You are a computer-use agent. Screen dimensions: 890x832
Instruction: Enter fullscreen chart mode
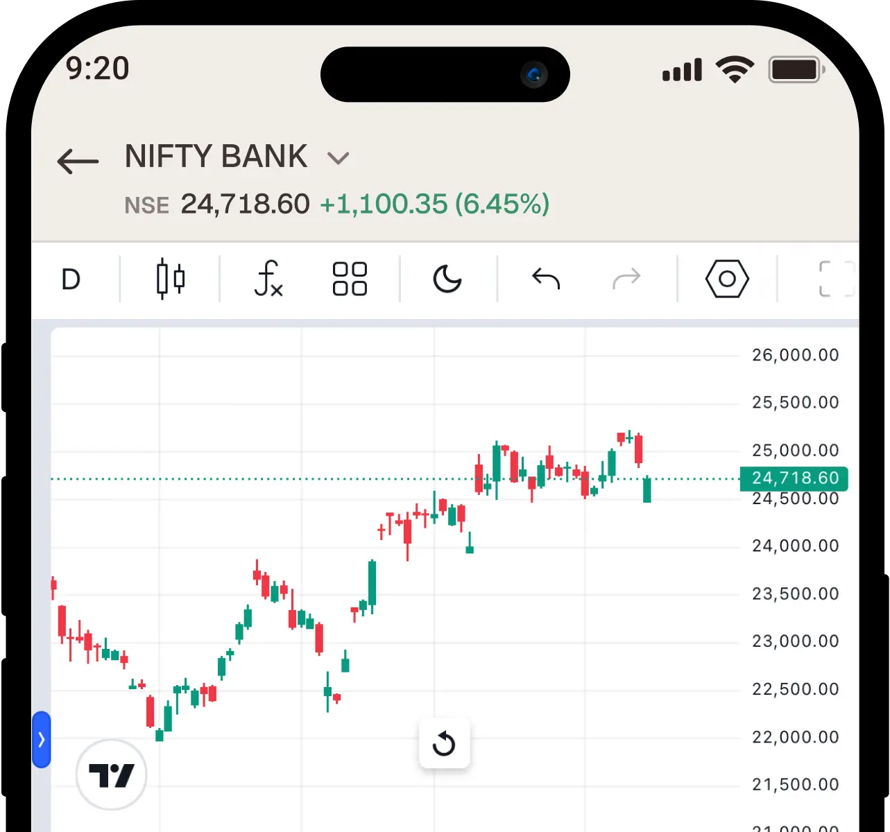pos(835,279)
